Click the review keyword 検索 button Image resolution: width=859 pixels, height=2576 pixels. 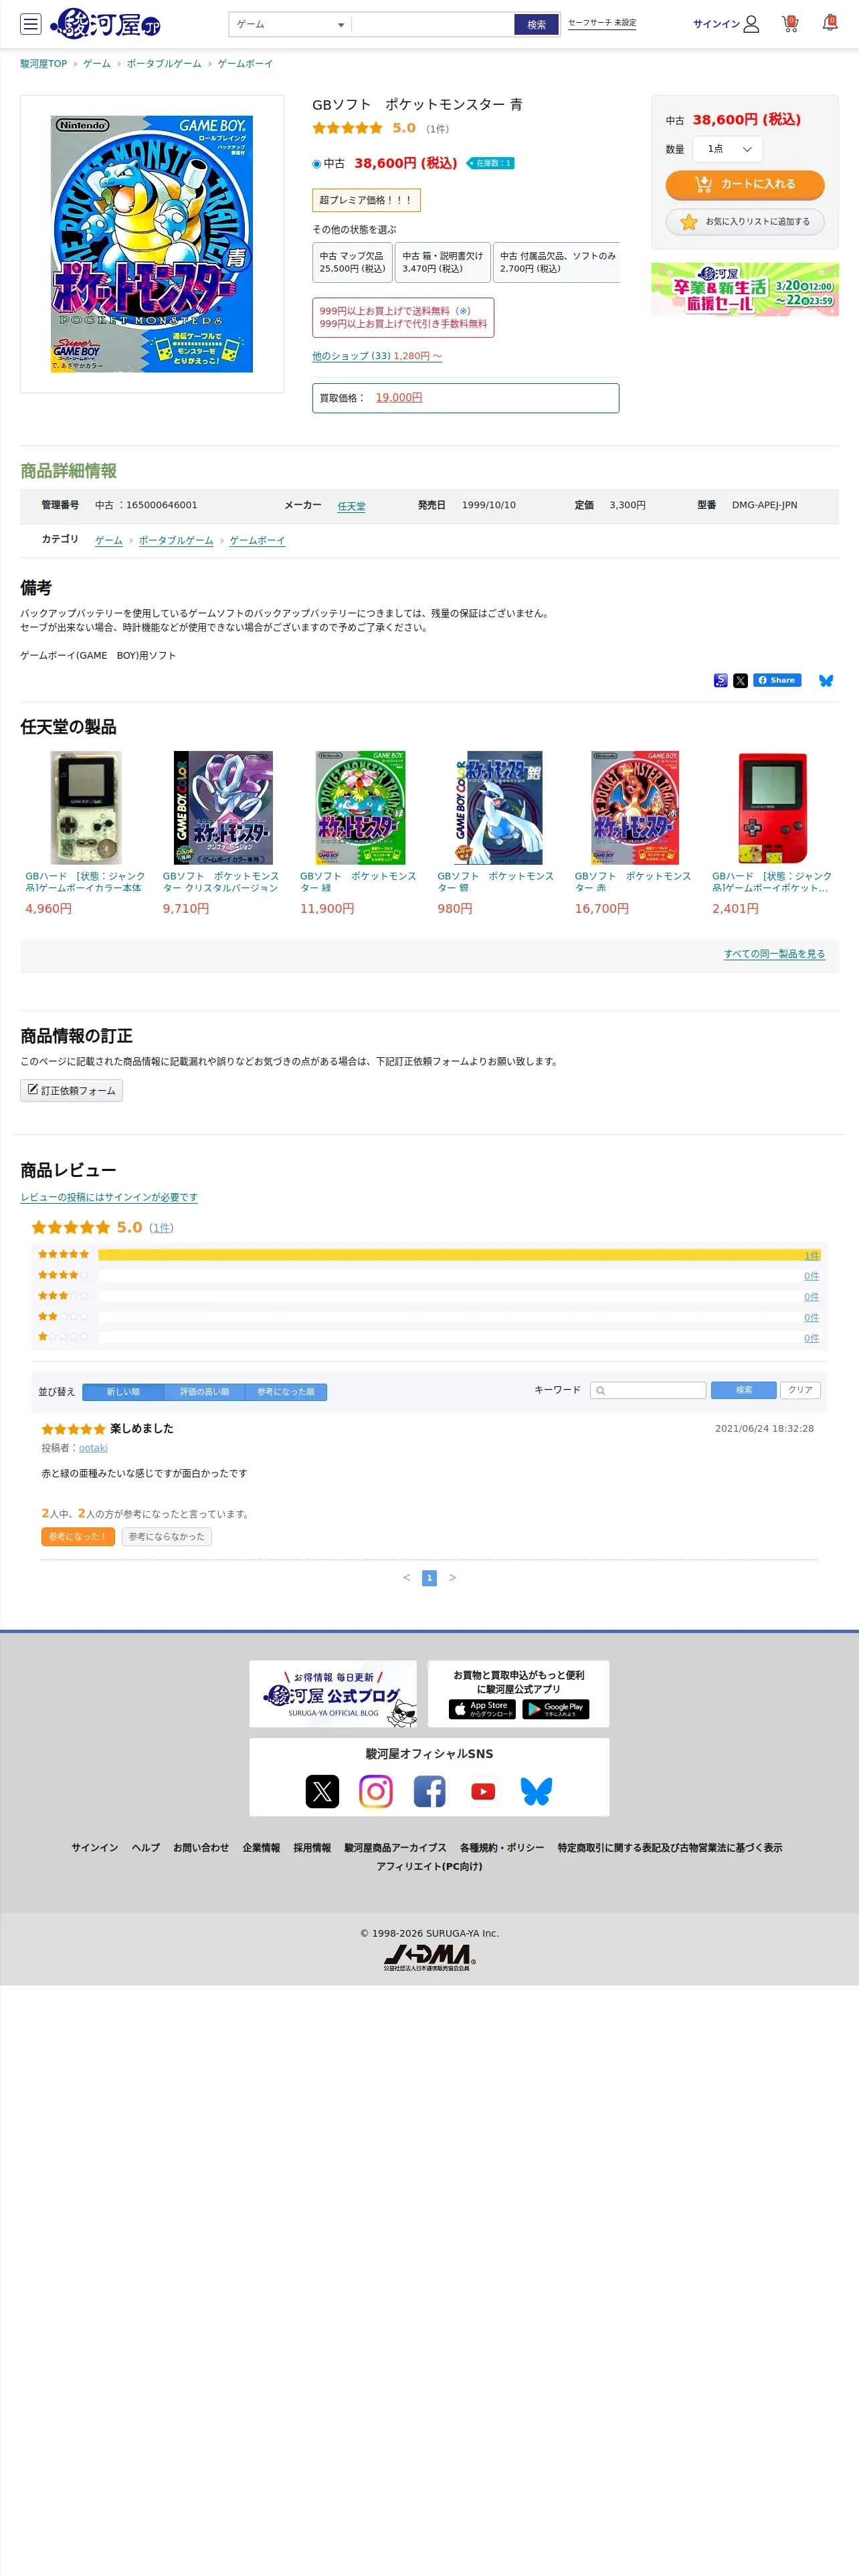[744, 1390]
